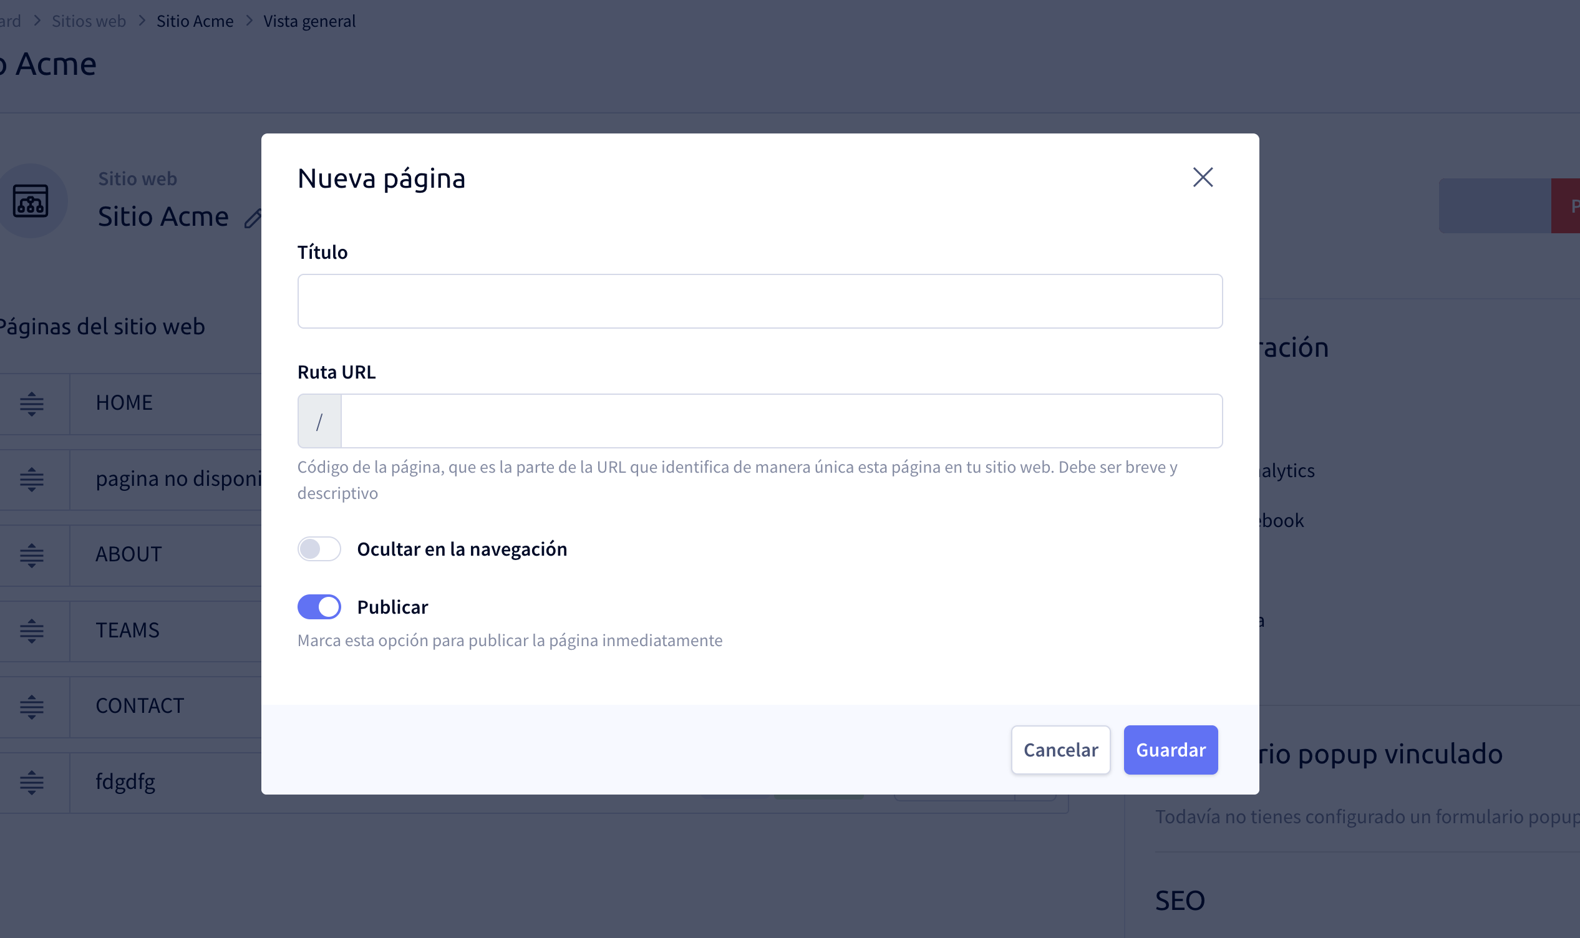This screenshot has height=938, width=1580.
Task: Select the TEAMS page row
Action: point(130,631)
